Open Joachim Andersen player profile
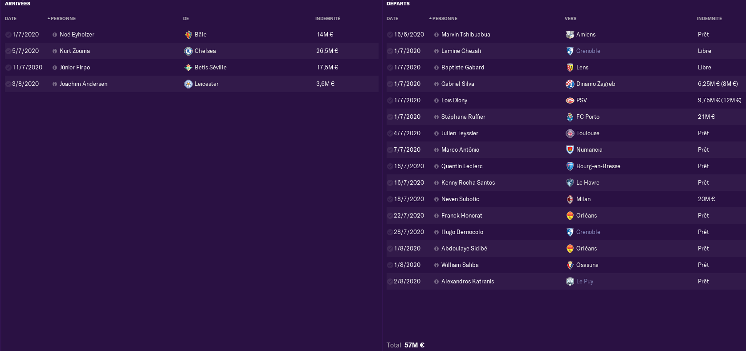Viewport: 746px width, 351px height. point(84,84)
